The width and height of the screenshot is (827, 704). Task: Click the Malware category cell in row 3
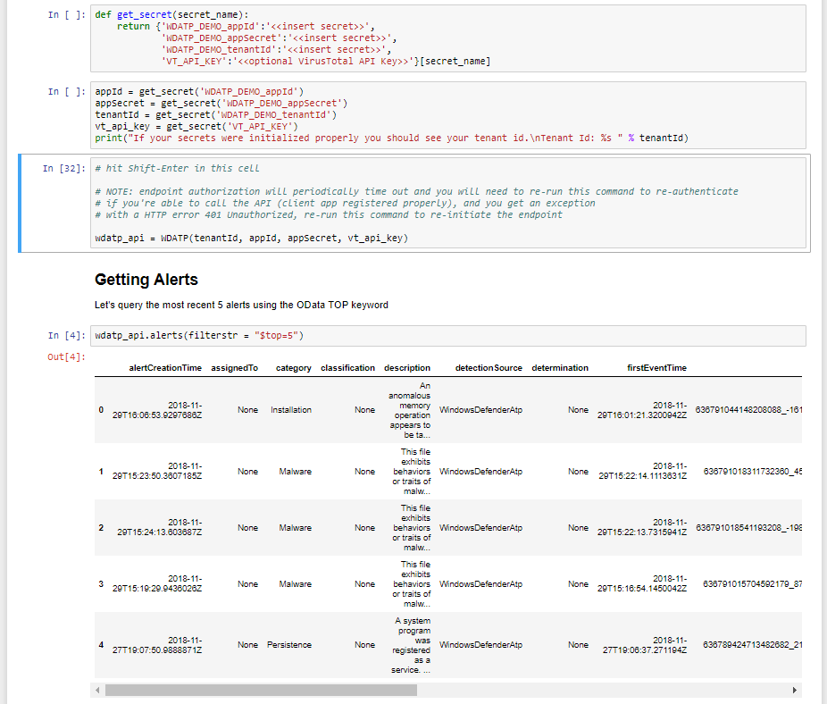point(296,584)
